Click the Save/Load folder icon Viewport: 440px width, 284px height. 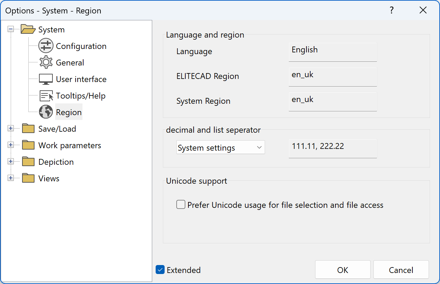(28, 129)
